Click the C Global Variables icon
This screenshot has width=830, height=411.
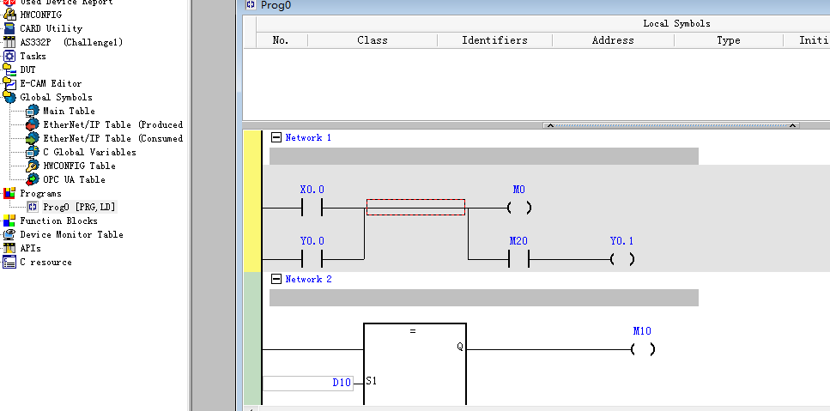(x=33, y=152)
